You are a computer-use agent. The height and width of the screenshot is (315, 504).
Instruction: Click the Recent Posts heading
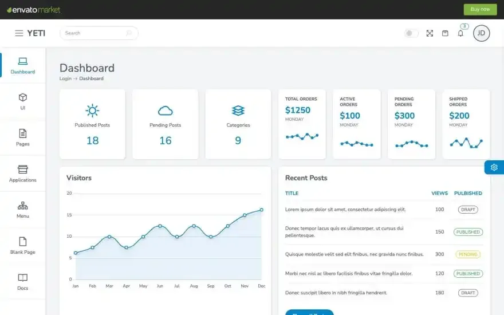click(306, 178)
